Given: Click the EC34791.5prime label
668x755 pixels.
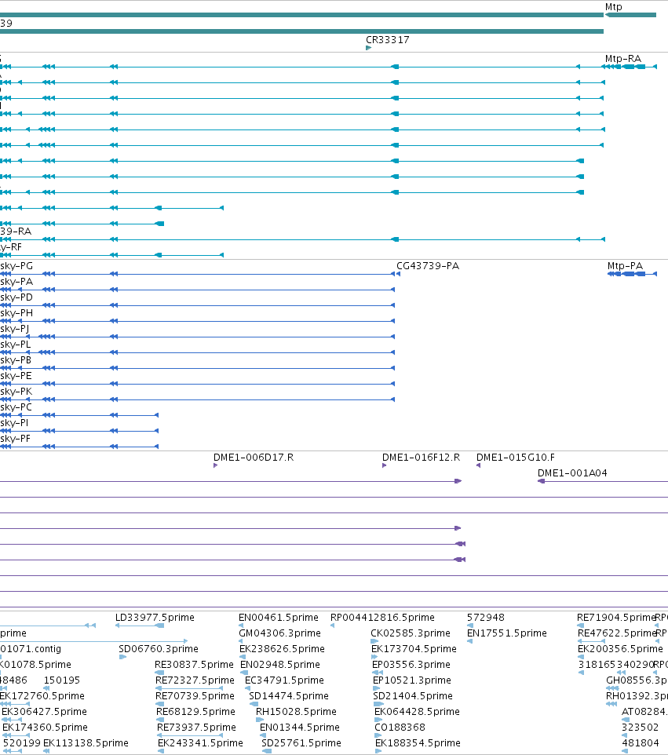Looking at the screenshot, I should click(x=285, y=680).
